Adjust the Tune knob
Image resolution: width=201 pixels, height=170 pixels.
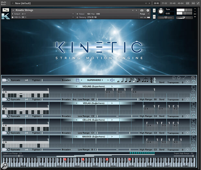pos(161,11)
